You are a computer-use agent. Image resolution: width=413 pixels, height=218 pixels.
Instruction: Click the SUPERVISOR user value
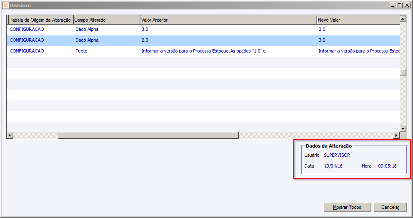tap(337, 155)
